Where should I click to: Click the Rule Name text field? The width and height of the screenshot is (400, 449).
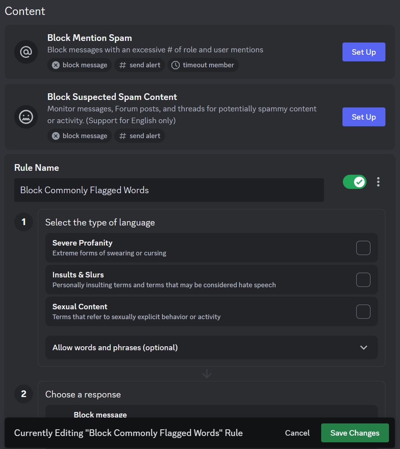(169, 190)
